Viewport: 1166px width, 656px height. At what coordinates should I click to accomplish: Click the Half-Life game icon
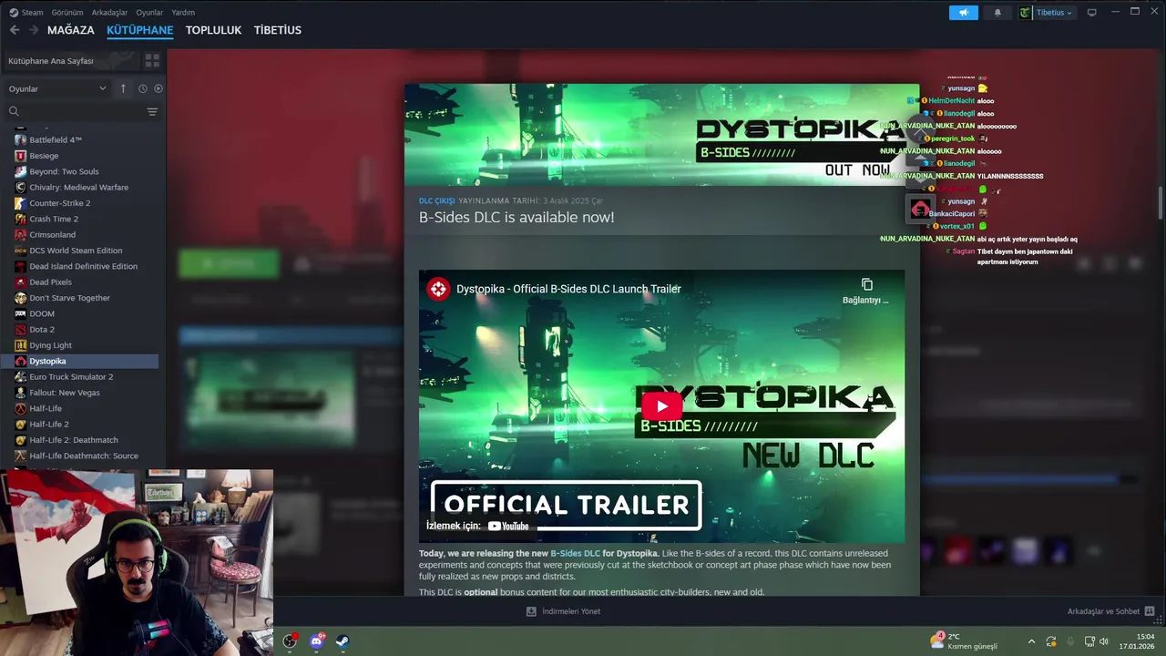pyautogui.click(x=21, y=408)
